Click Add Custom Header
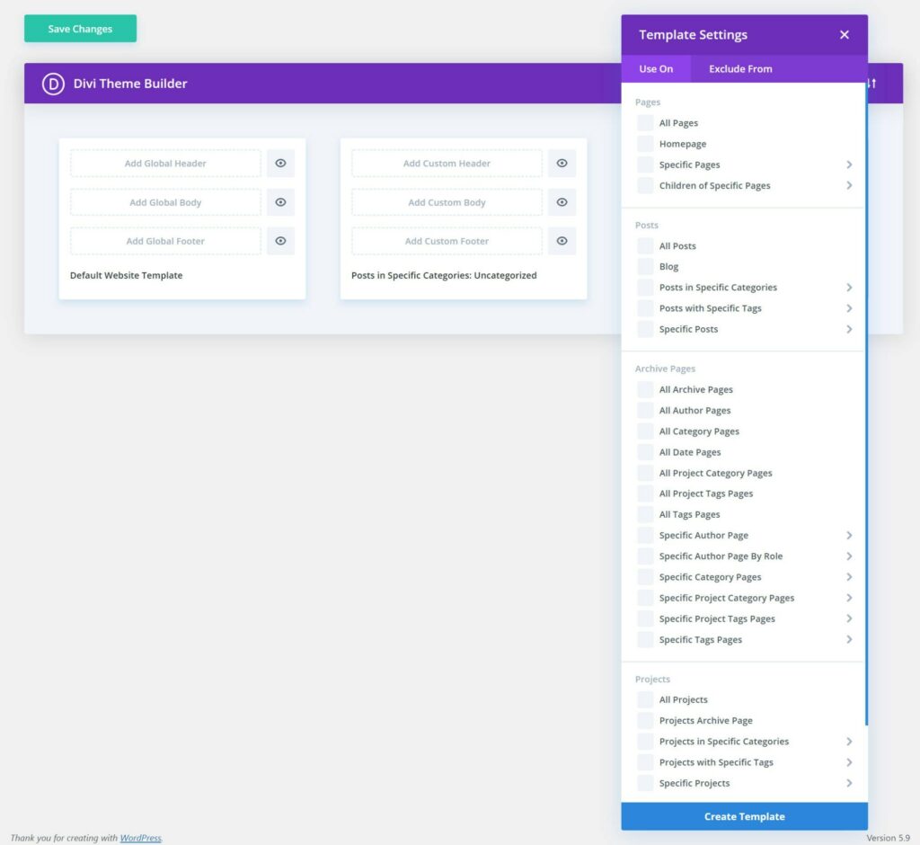Image resolution: width=920 pixels, height=845 pixels. (447, 164)
